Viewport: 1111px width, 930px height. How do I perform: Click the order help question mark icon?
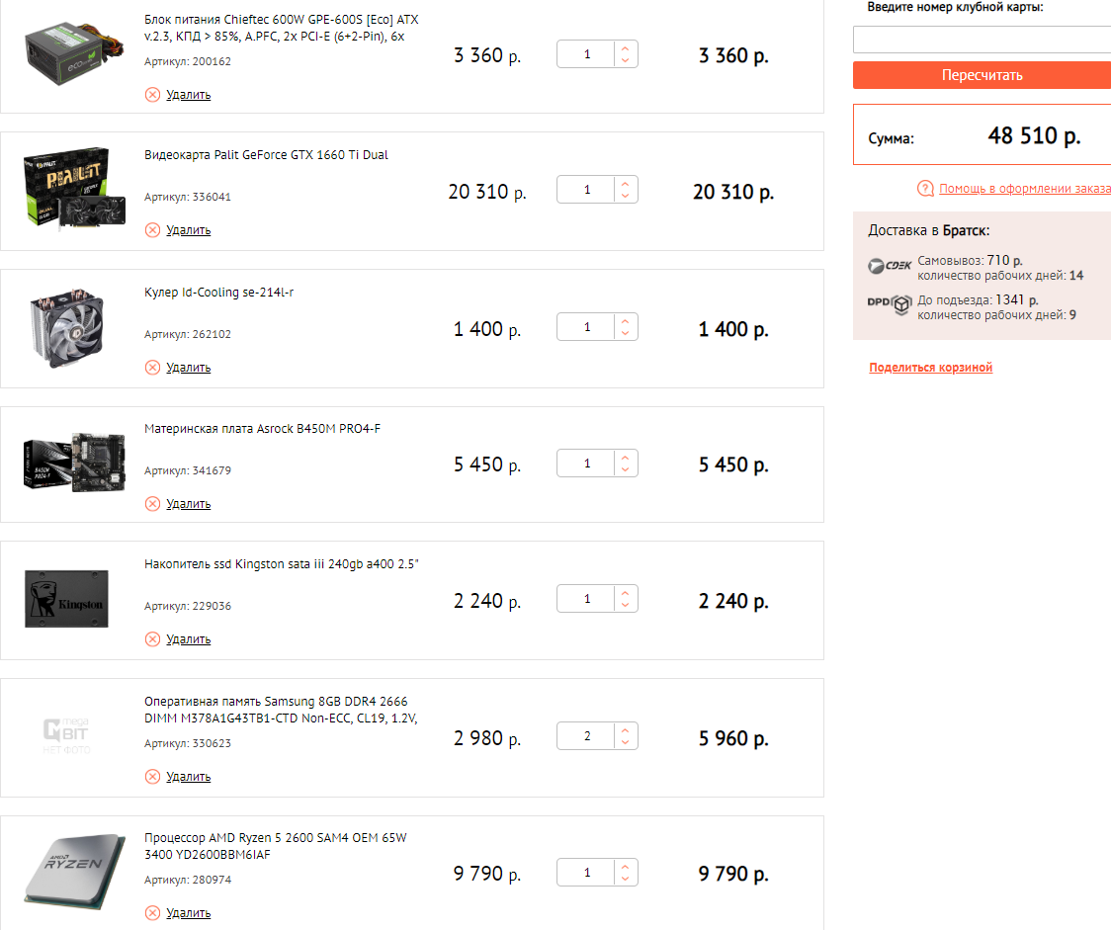coord(925,189)
